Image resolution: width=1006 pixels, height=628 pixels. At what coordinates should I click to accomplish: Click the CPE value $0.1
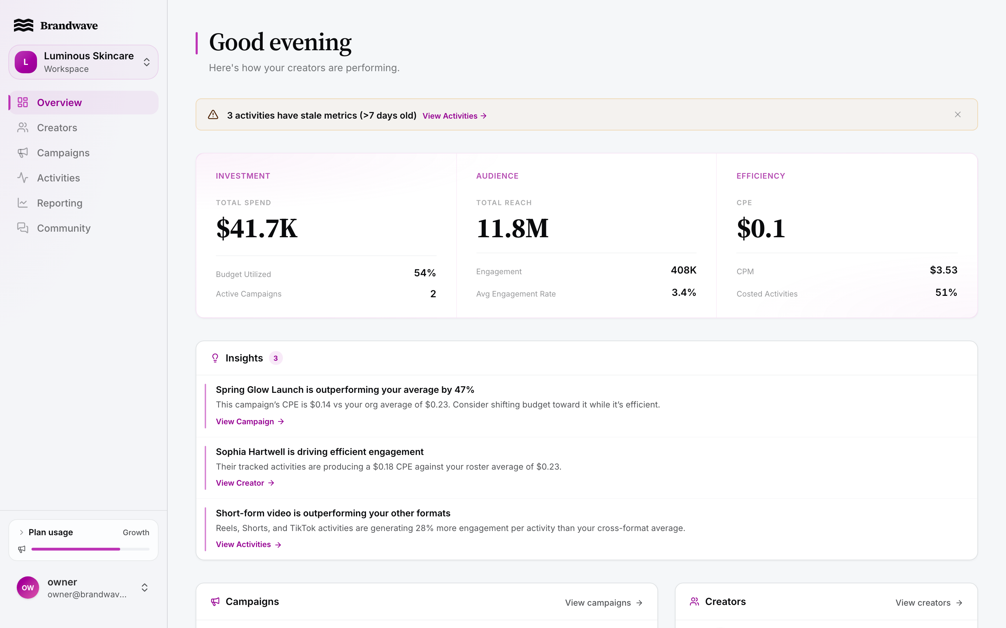[761, 228]
